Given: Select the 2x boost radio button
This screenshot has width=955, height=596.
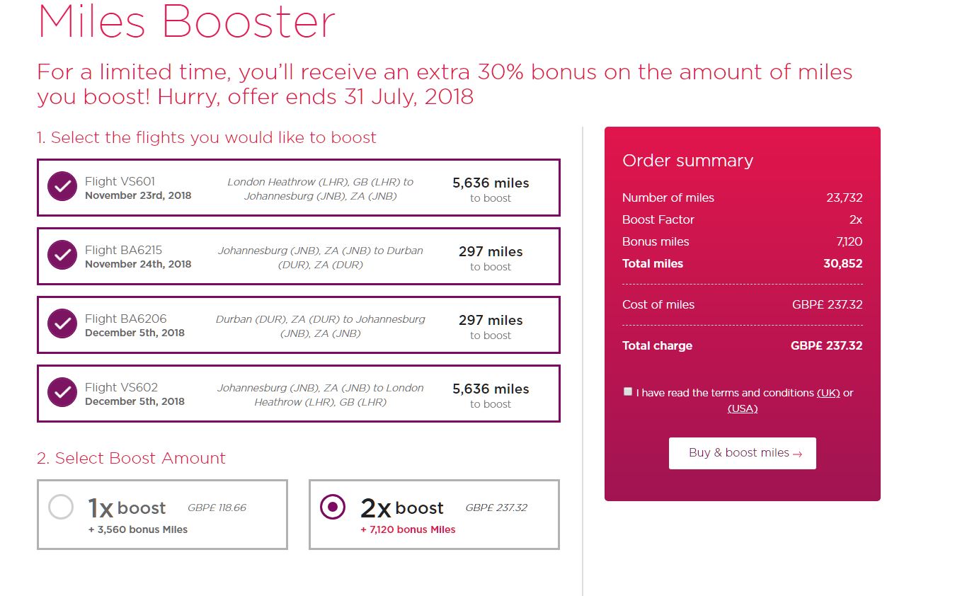Looking at the screenshot, I should coord(333,507).
